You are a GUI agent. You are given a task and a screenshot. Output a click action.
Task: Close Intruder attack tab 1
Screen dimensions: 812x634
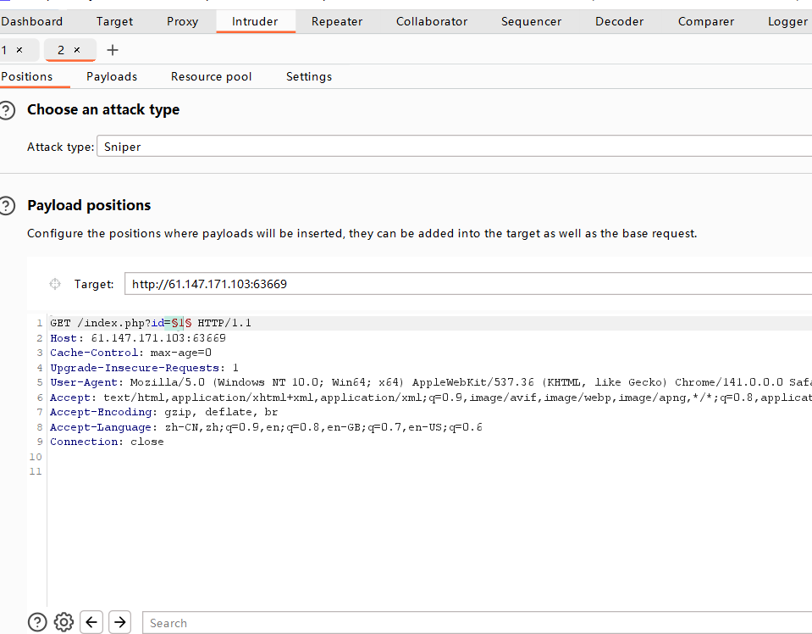coord(19,51)
